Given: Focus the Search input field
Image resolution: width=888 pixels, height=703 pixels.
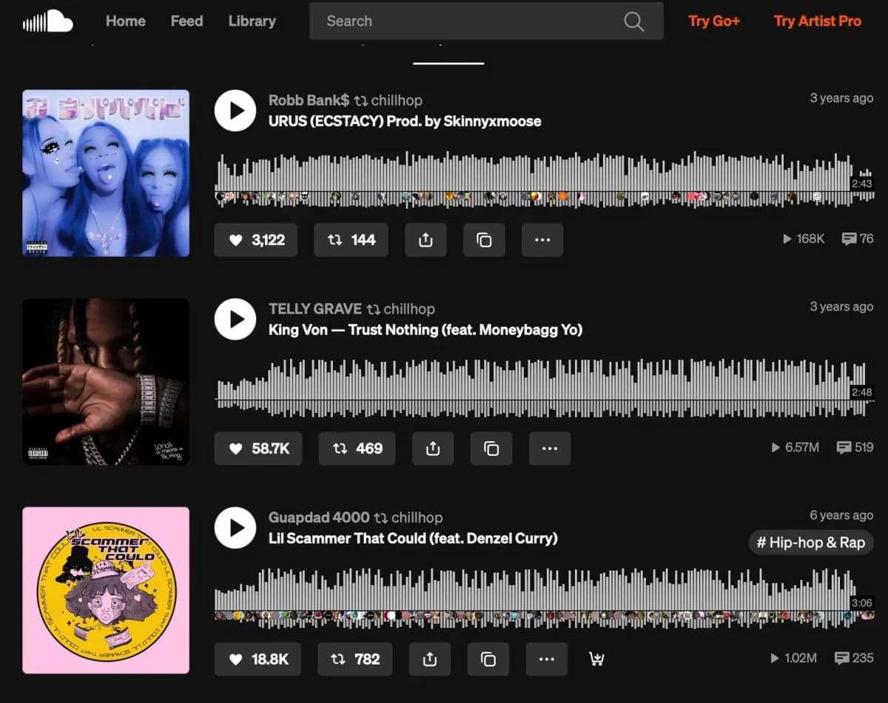Looking at the screenshot, I should click(486, 21).
